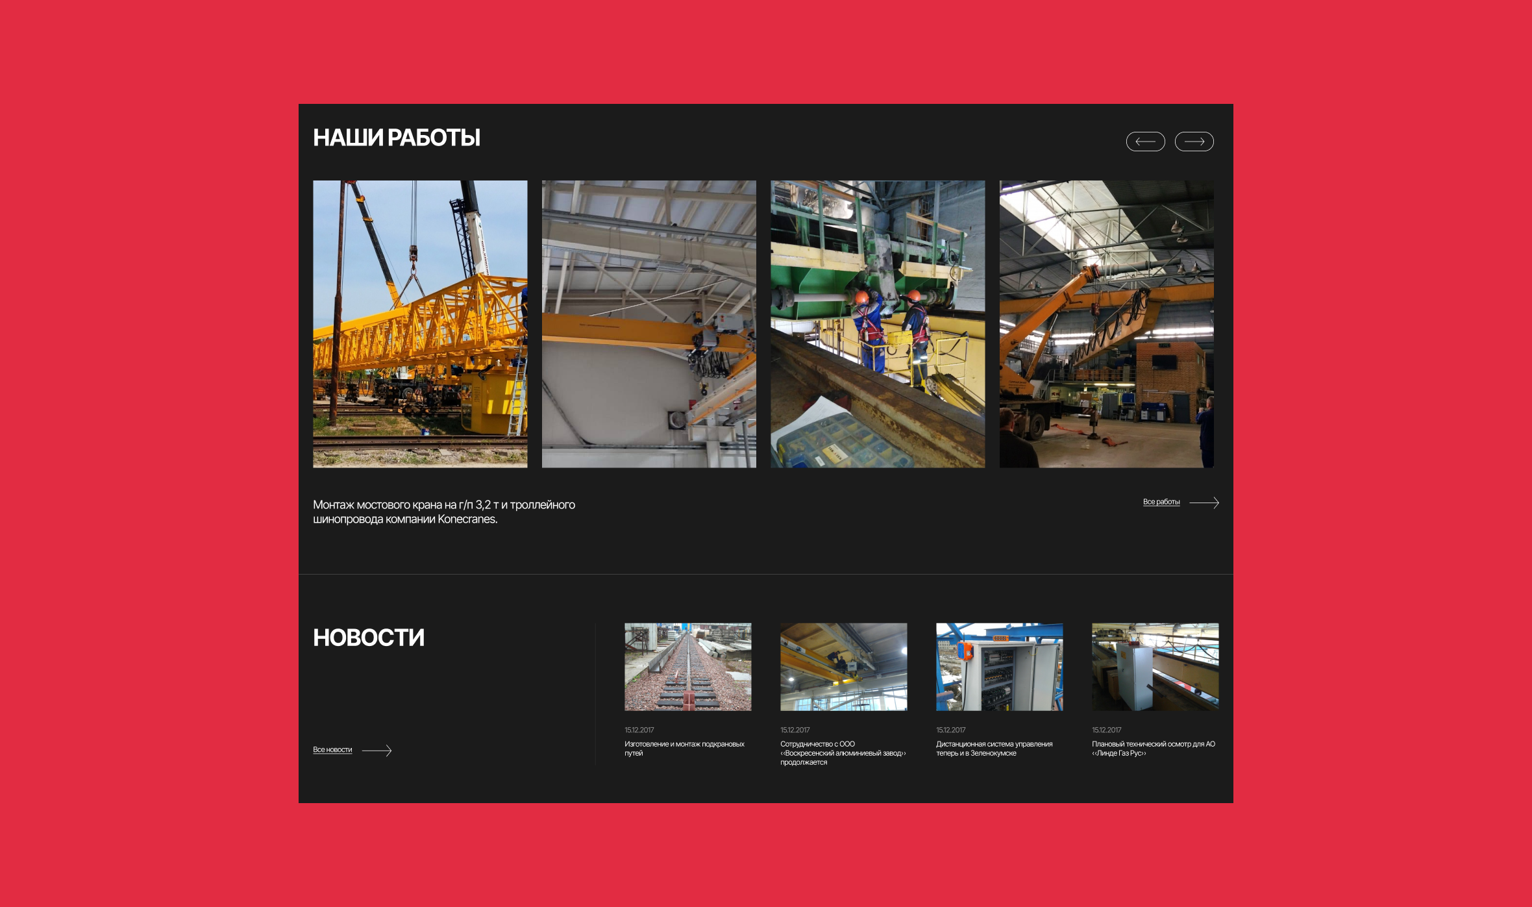Viewport: 1532px width, 907px height.
Task: Open news 'Дистанционная система управления' in Зеленокумске
Action: tap(994, 749)
